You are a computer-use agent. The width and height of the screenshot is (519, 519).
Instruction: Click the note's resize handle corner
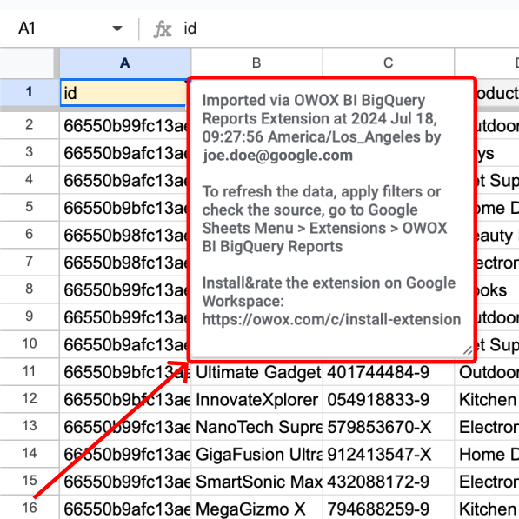(x=468, y=351)
